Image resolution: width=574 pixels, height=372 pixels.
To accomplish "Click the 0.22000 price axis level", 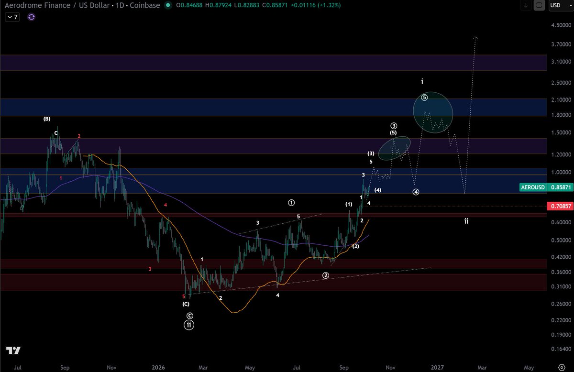I will pyautogui.click(x=561, y=320).
